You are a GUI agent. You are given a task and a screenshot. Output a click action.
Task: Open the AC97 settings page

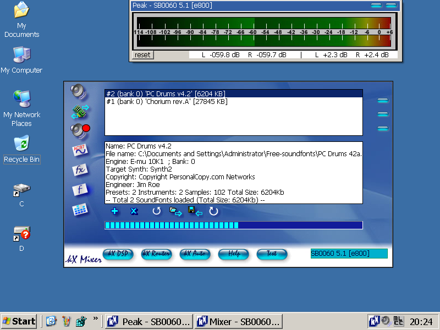(80, 150)
